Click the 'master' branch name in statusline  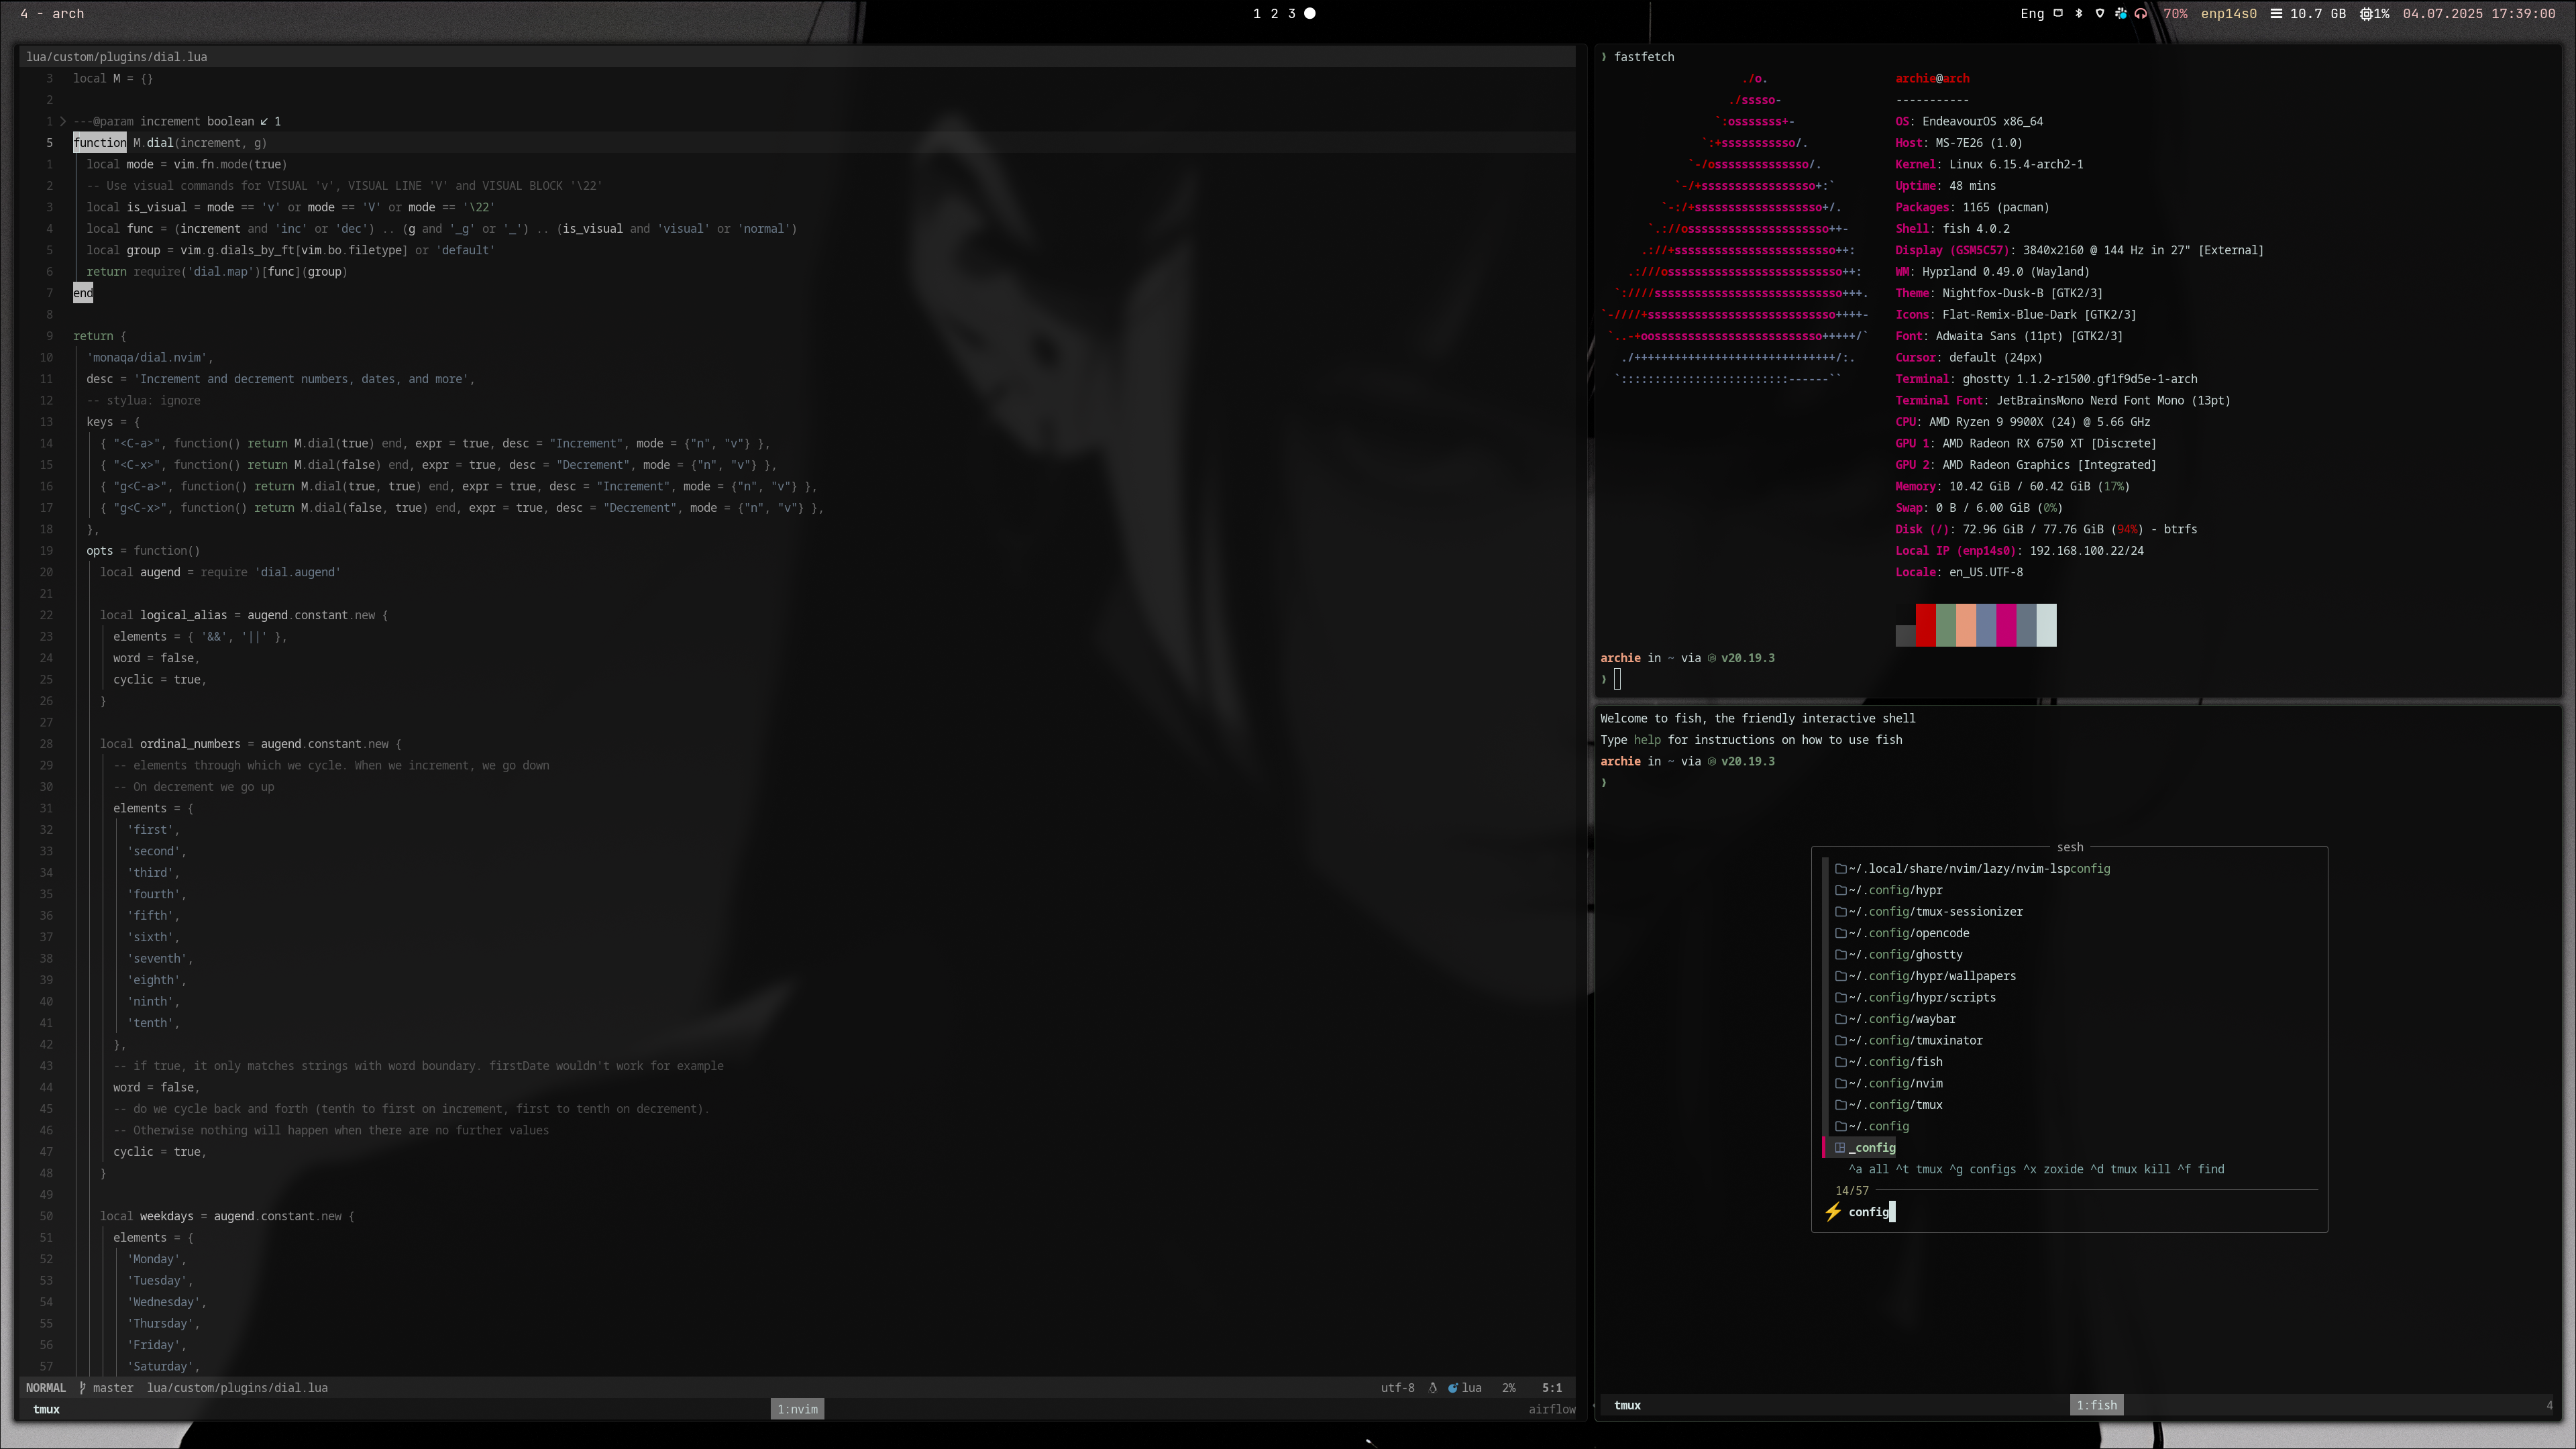(113, 1387)
